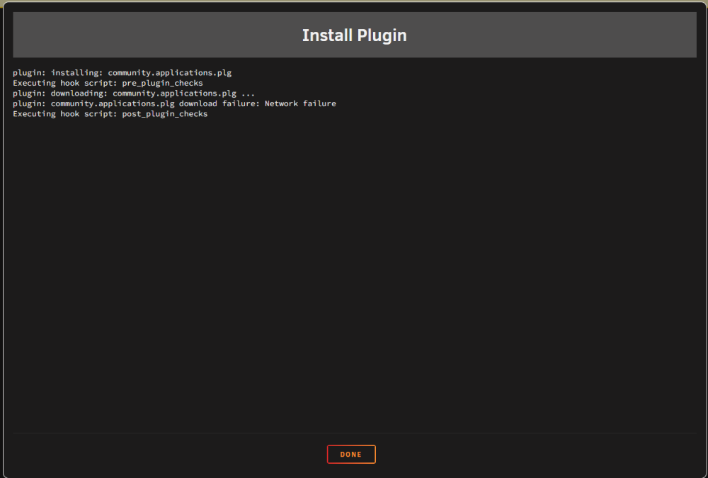
Task: Select the 'Executing hook script: post_plugin_checks' line
Action: (110, 114)
